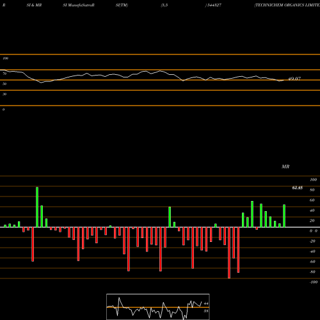
Task: Click the RSI axis label 70
Action: point(4,74)
